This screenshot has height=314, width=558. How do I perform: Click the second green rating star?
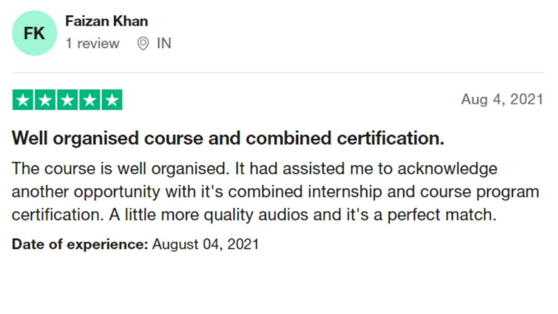tap(45, 100)
